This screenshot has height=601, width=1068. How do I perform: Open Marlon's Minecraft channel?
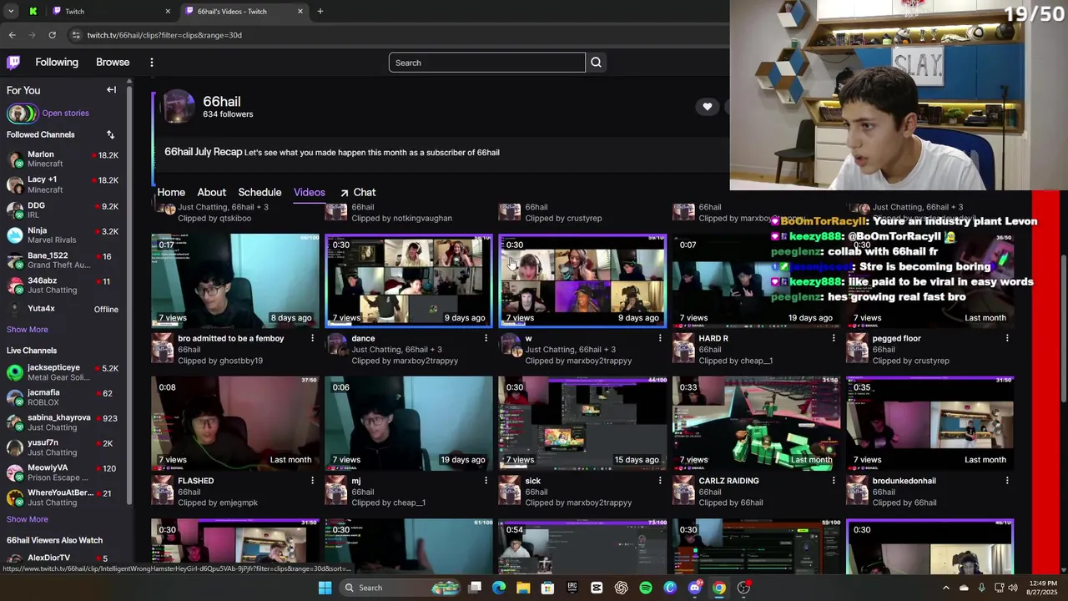pos(63,159)
